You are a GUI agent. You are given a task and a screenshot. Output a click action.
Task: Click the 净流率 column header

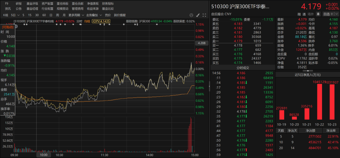coord(331,131)
